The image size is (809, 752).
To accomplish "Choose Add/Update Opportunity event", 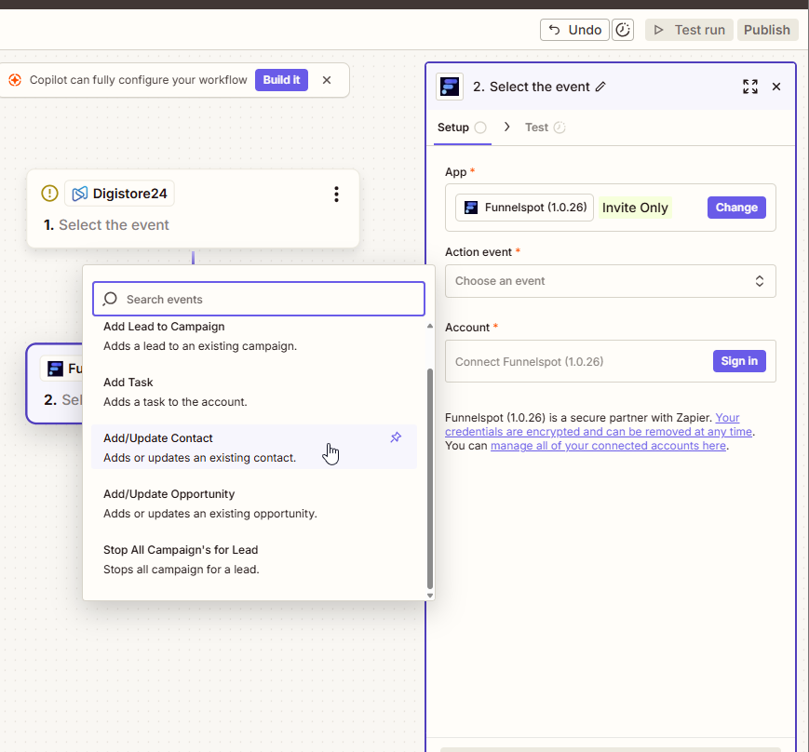I will 254,504.
